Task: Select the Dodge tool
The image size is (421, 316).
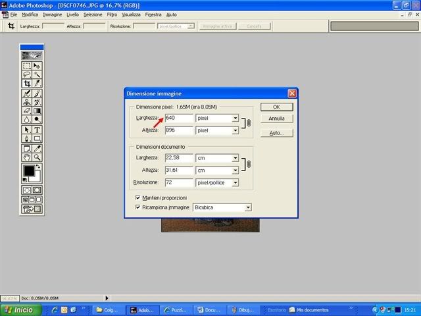Action: 37,119
